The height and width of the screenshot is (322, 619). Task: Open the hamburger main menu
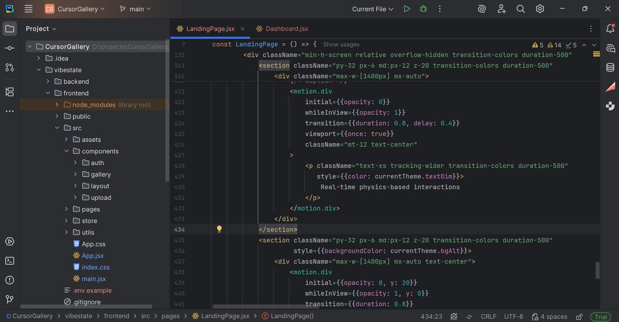pos(28,8)
